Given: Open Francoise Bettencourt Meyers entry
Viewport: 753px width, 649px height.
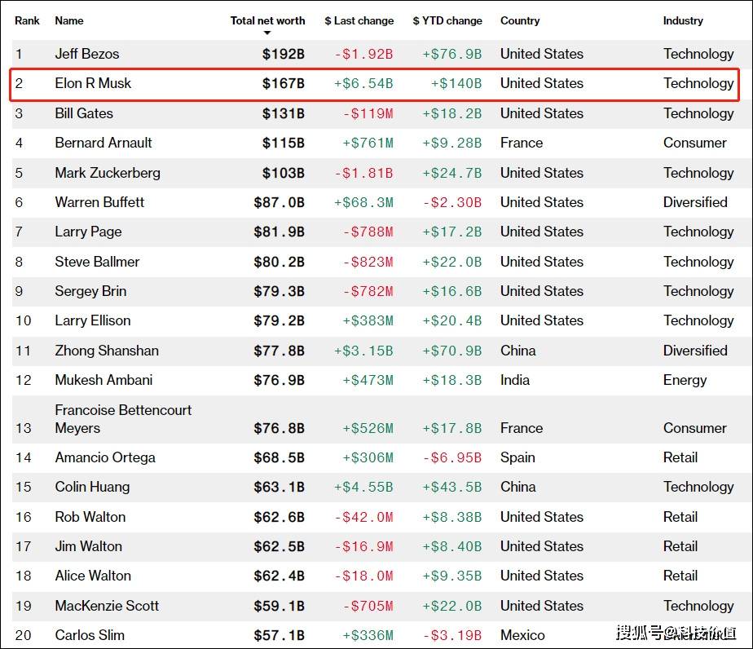Looking at the screenshot, I should (x=123, y=419).
